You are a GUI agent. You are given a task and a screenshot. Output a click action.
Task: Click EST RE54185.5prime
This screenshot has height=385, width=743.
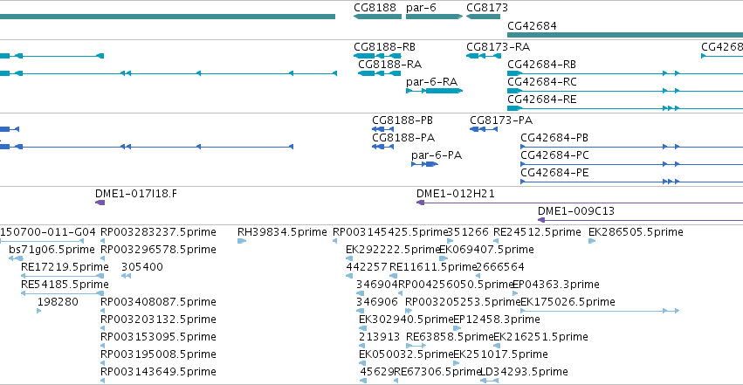tap(63, 293)
